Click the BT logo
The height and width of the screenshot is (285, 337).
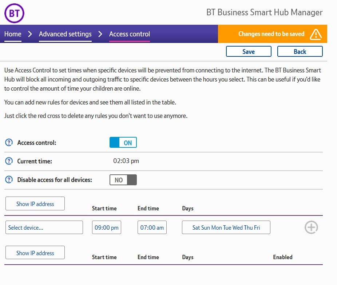[x=14, y=13]
